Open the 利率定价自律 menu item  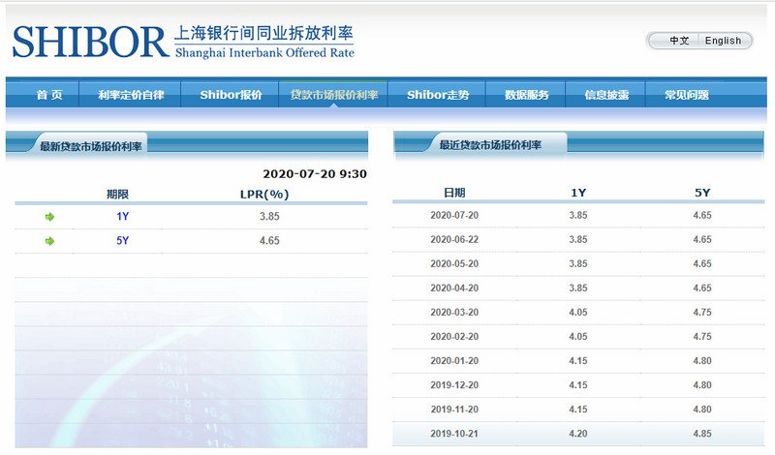(131, 95)
